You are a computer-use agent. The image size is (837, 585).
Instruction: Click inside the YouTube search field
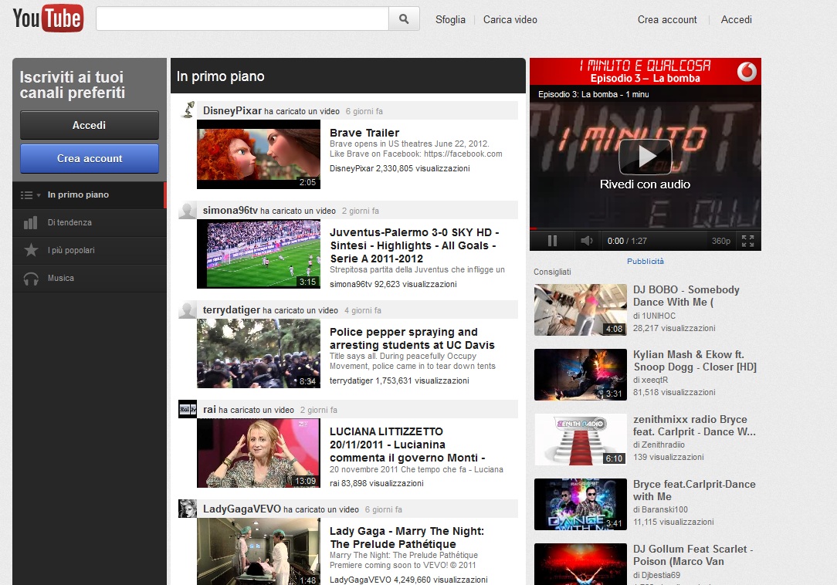tap(242, 19)
